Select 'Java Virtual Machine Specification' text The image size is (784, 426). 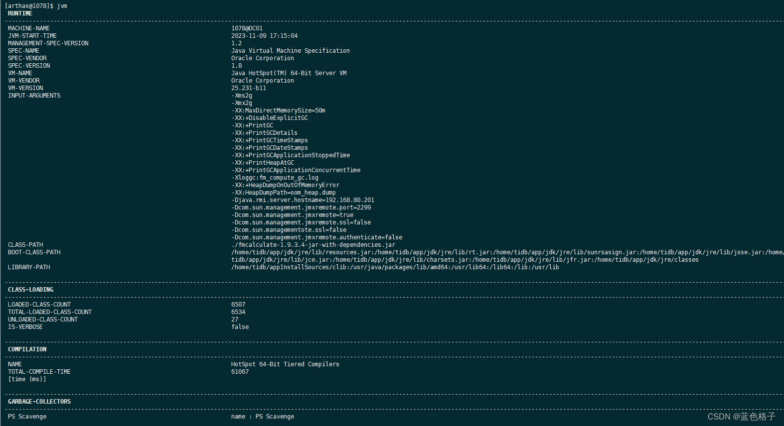291,51
